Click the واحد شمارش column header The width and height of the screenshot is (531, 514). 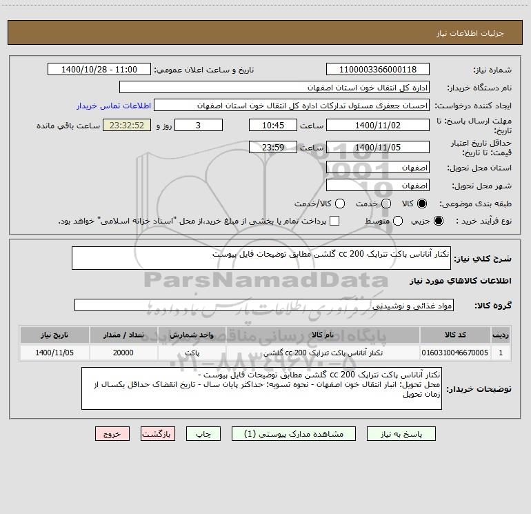(x=192, y=335)
